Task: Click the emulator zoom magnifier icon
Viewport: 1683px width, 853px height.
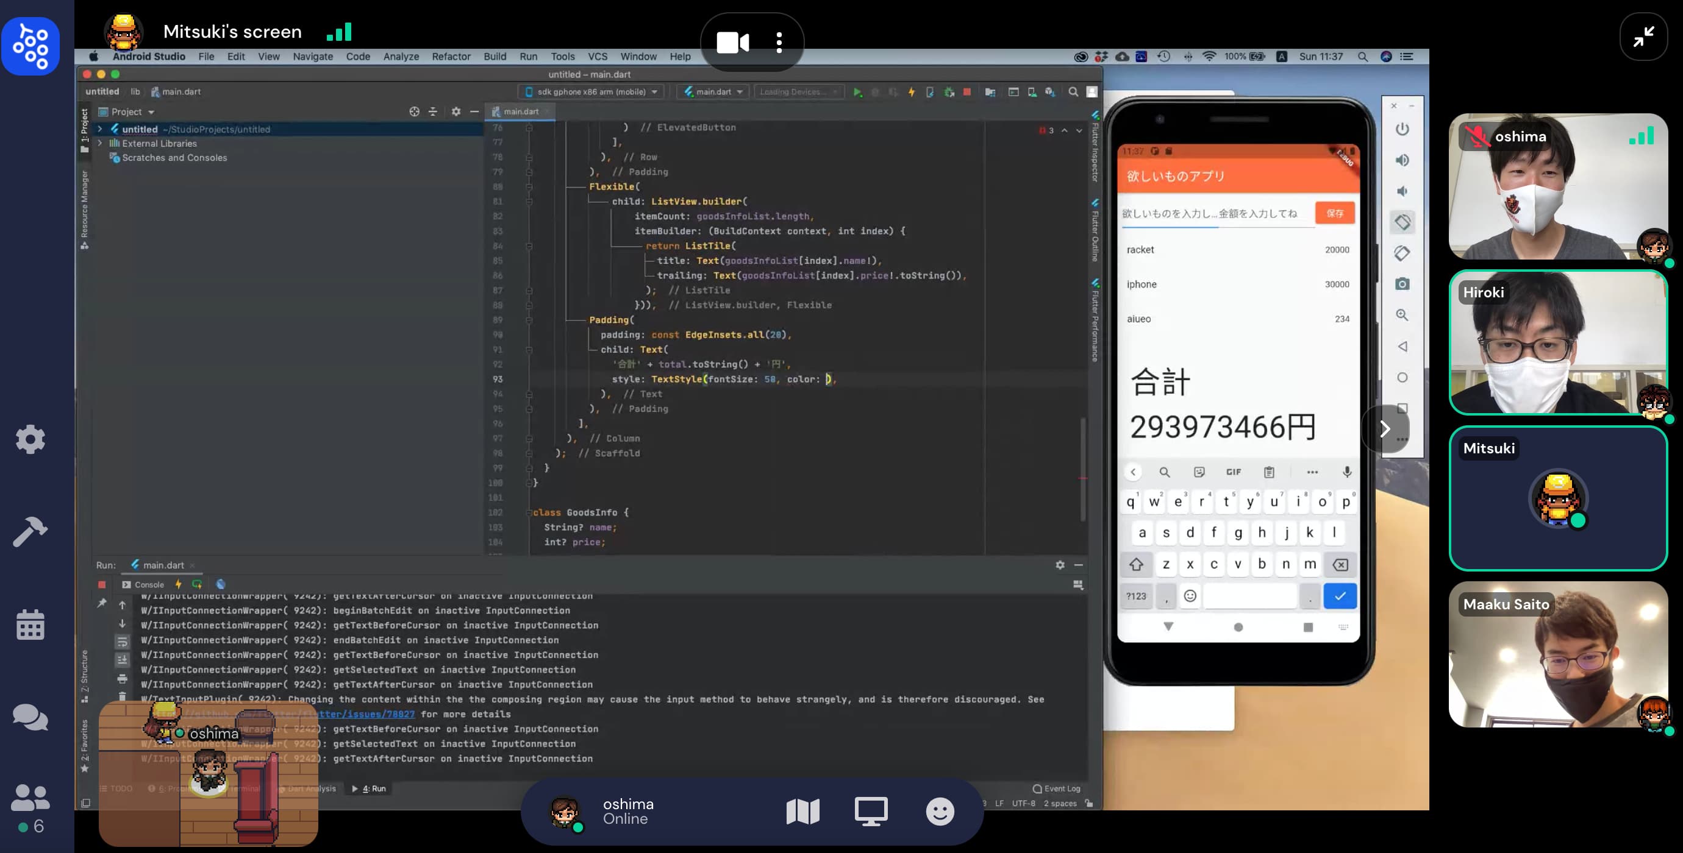Action: pos(1402,315)
